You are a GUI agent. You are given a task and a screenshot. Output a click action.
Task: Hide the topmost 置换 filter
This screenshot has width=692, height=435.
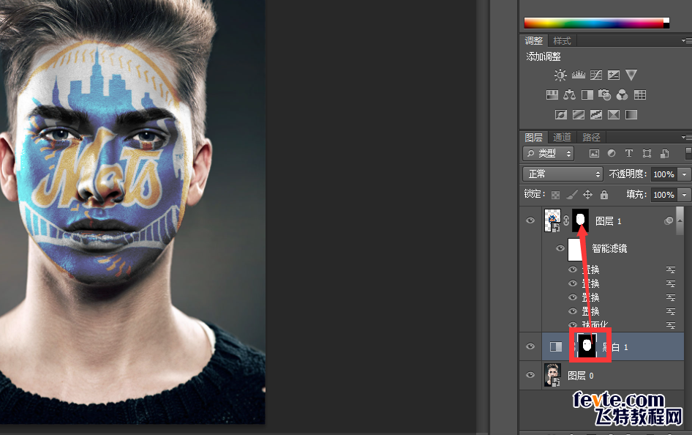(573, 269)
